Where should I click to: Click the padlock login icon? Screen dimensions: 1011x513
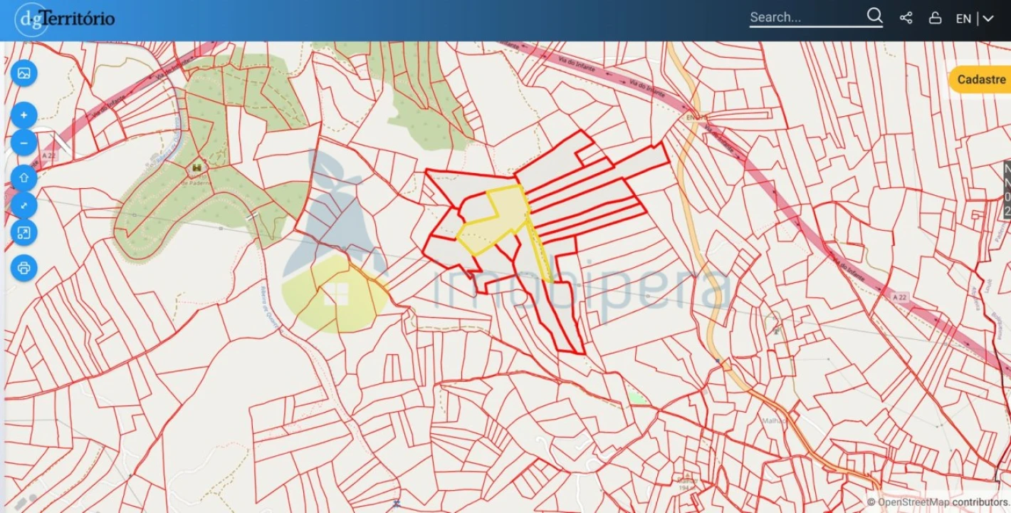[935, 19]
